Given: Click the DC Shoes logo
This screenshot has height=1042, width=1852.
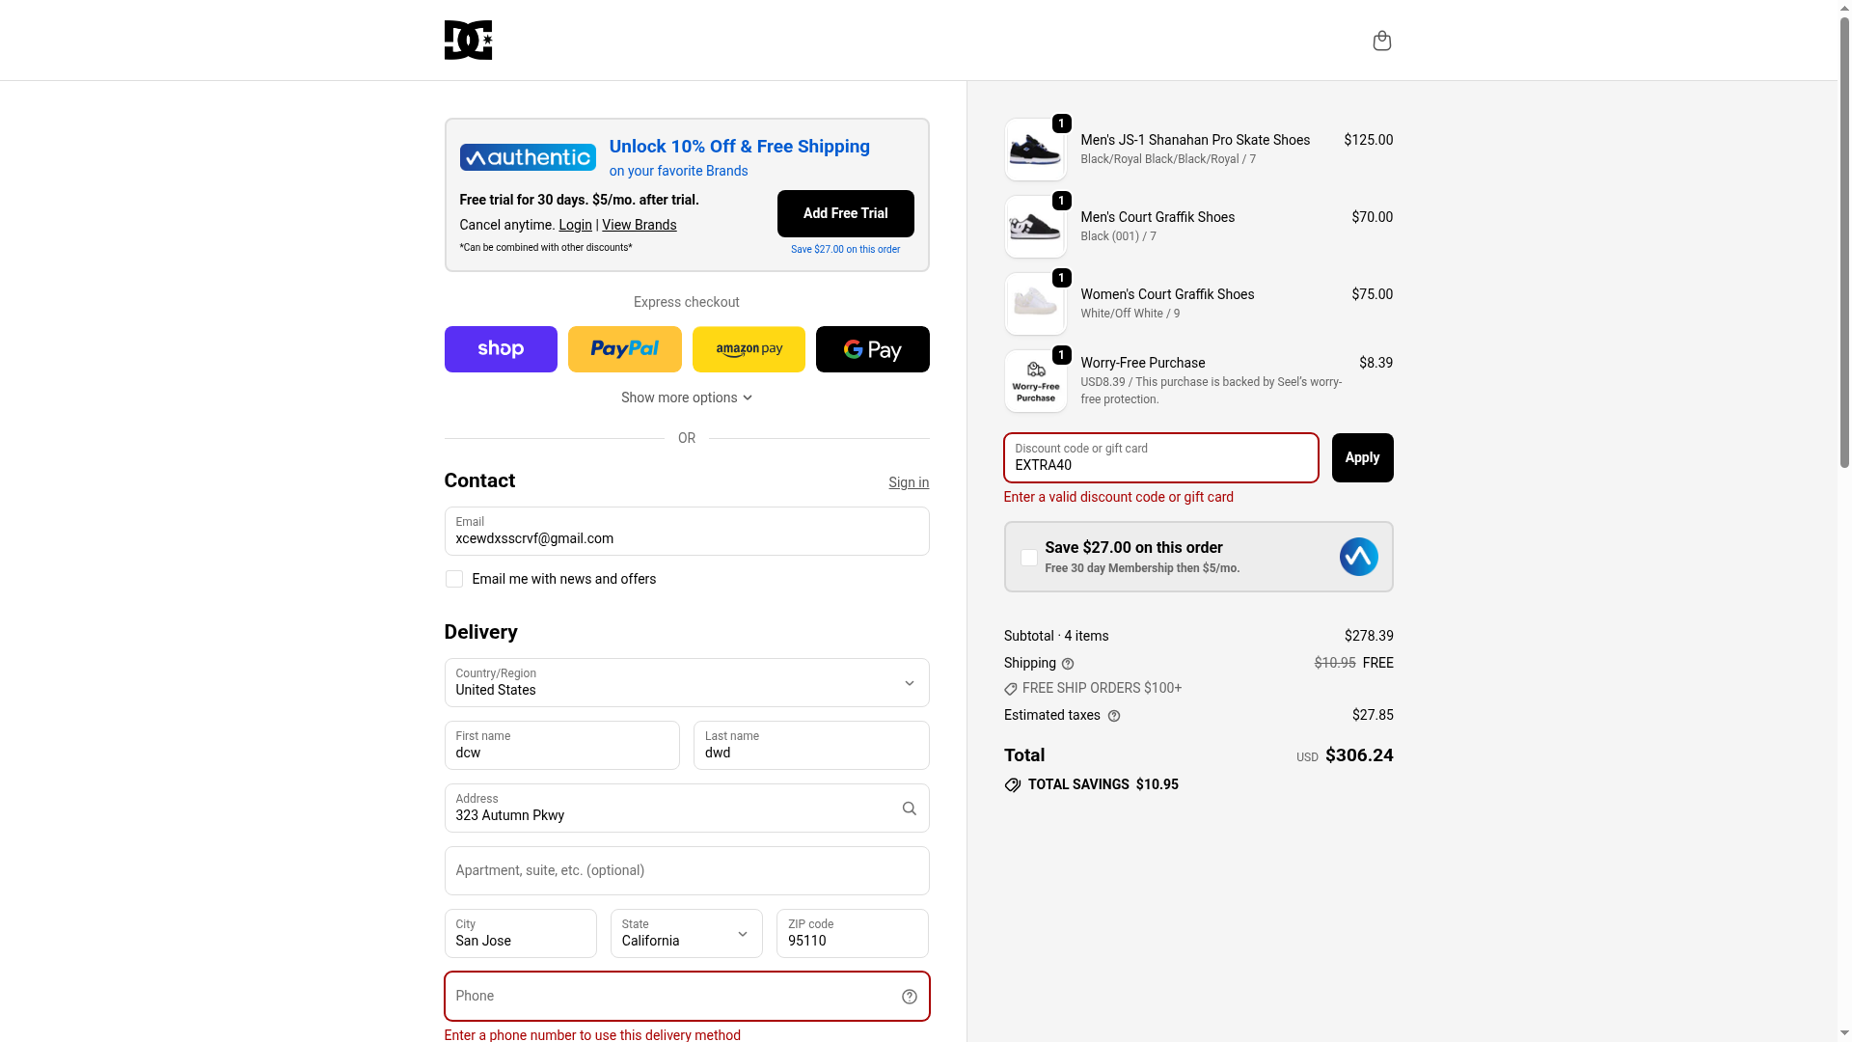Looking at the screenshot, I should point(468,40).
